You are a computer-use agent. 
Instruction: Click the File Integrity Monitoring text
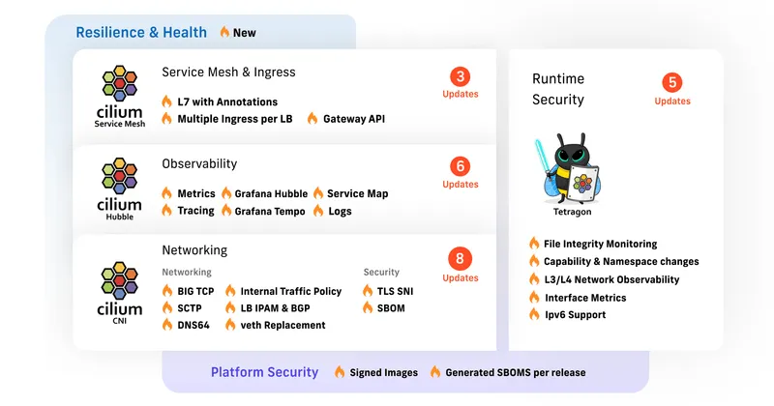[600, 244]
